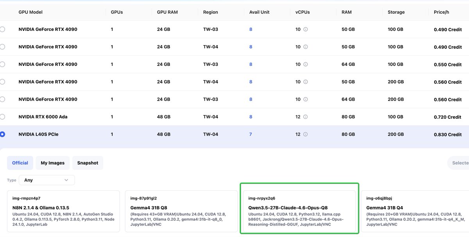The width and height of the screenshot is (469, 237).
Task: Open vCPUs info icon in 0.550 Credit row
Action: pyautogui.click(x=306, y=64)
